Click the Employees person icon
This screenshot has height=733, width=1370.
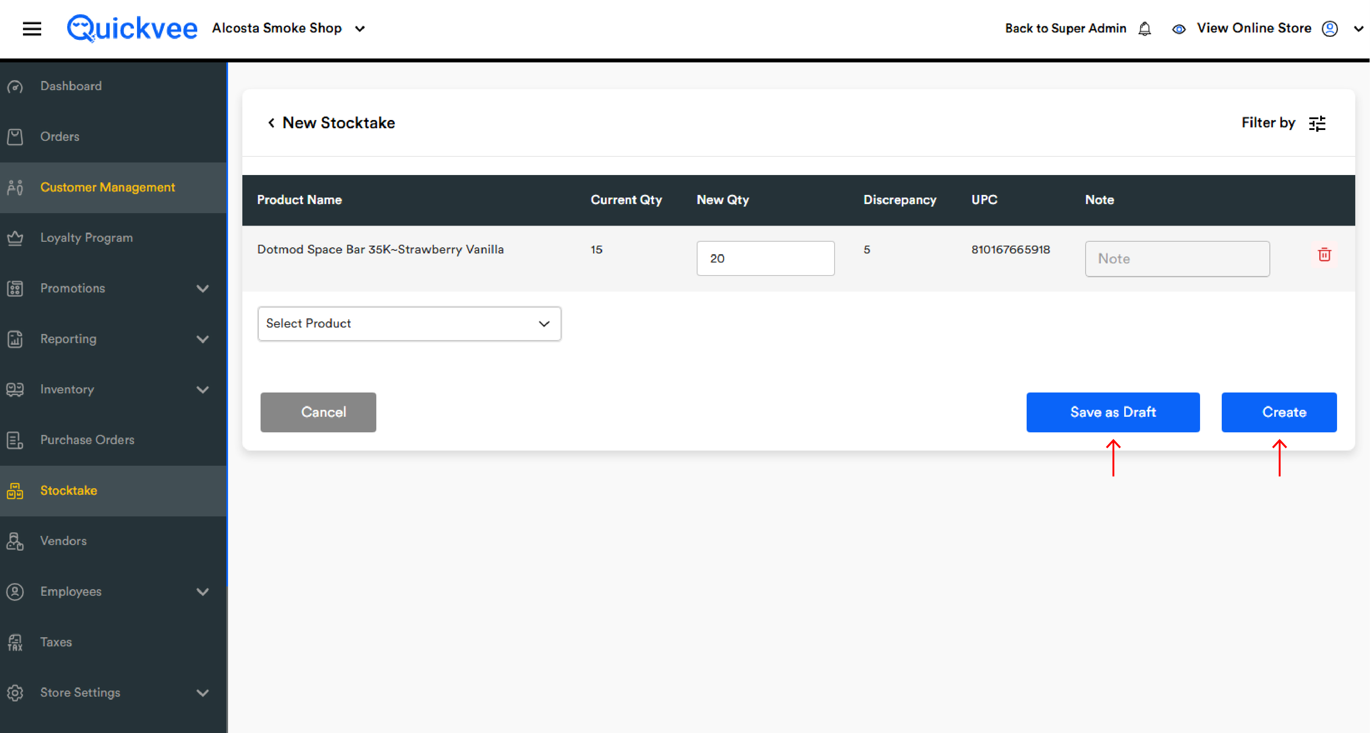click(x=15, y=592)
